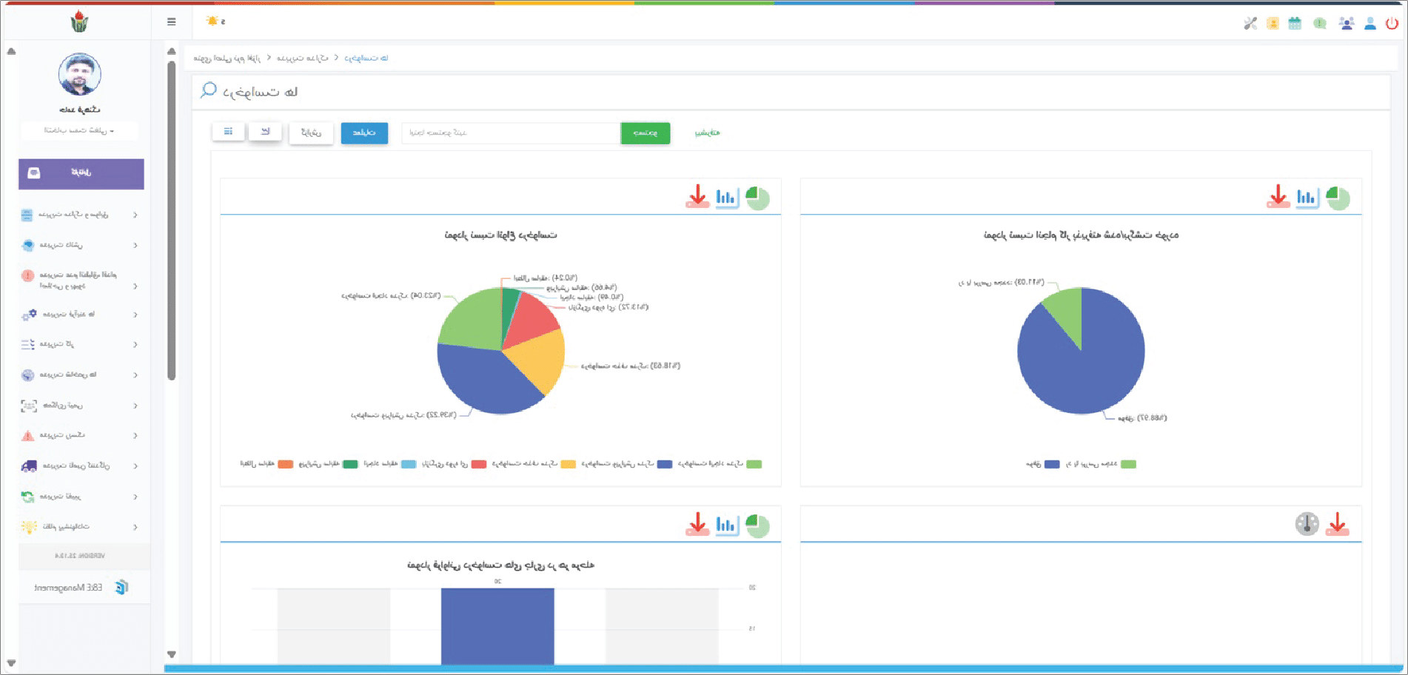Expand the sidebar item with the truck icon
1408x675 pixels.
point(78,466)
